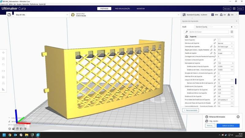Click the search magnifier icon in settings
Viewport: 245px width, 138px height.
(x=187, y=32)
